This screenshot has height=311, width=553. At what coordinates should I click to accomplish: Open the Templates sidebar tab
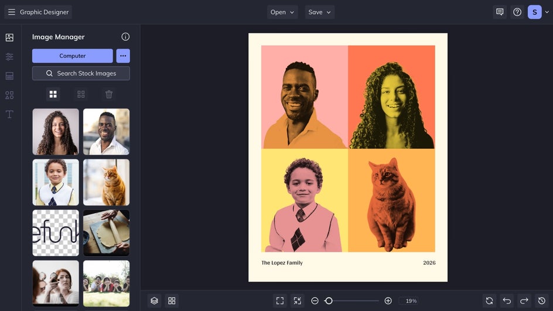pyautogui.click(x=9, y=76)
